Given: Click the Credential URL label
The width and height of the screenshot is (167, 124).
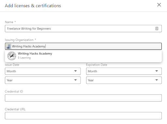Looking at the screenshot, I should (x=15, y=109).
